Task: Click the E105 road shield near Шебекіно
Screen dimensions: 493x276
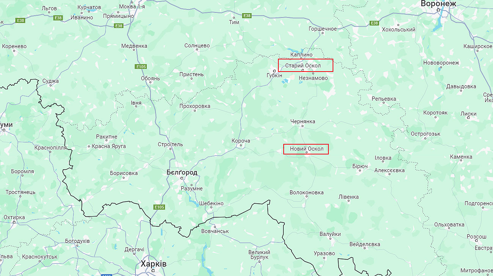Action: (x=159, y=207)
